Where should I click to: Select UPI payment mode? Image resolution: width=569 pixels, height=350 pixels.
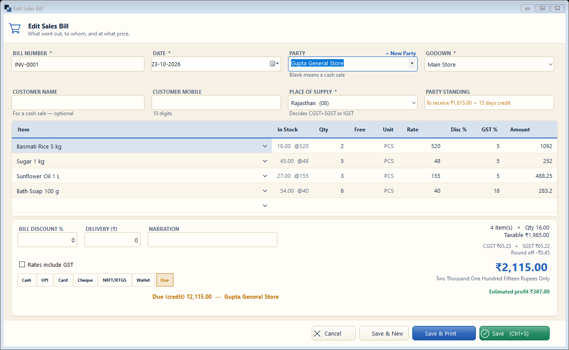45,280
